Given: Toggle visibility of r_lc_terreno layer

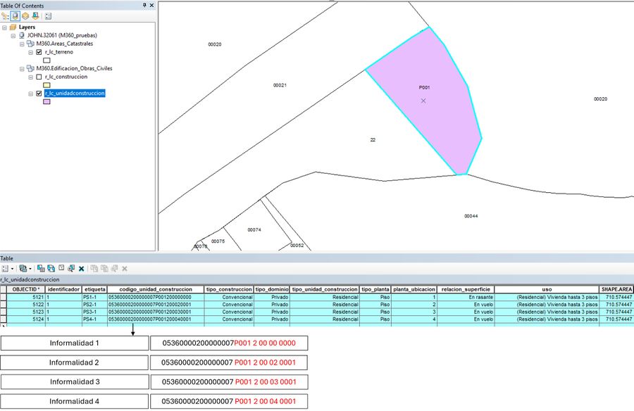Looking at the screenshot, I should coord(39,52).
